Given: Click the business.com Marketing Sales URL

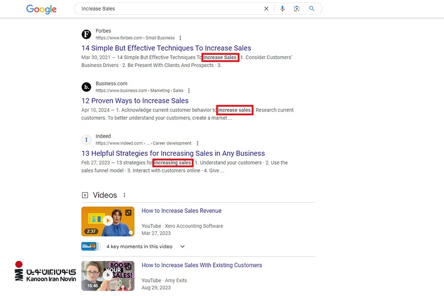Looking at the screenshot, I should pyautogui.click(x=139, y=91).
